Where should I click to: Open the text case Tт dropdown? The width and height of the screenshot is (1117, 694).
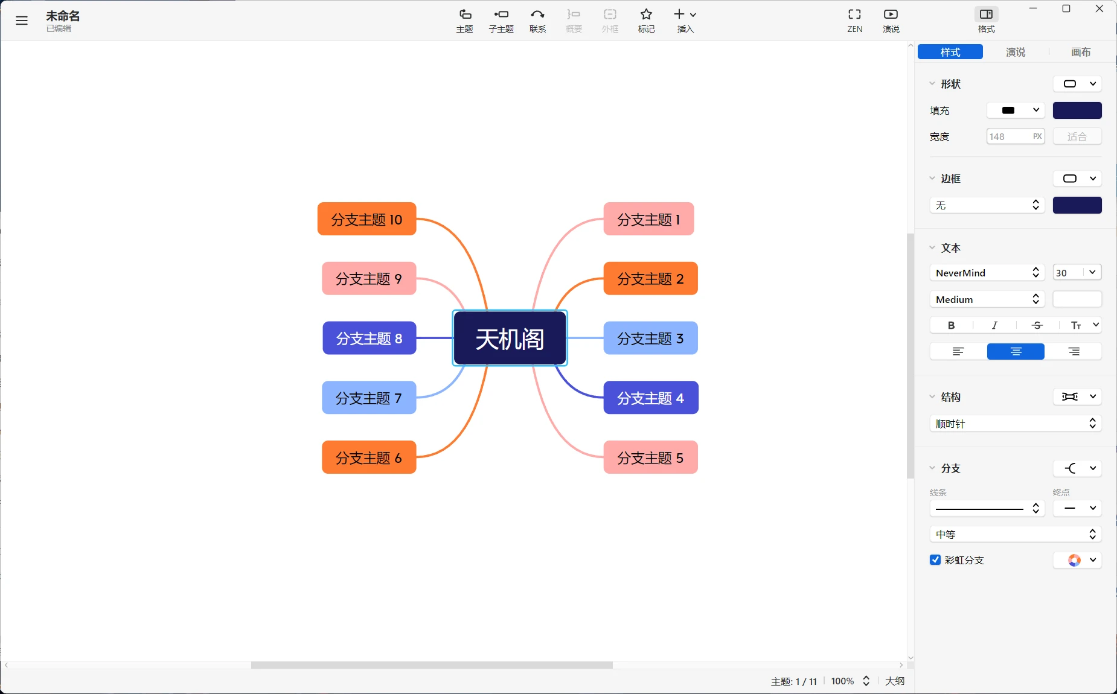coord(1084,325)
